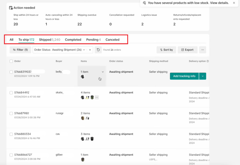Clear the Order Status filter
Image resolution: width=240 pixels, height=165 pixels.
coord(90,50)
